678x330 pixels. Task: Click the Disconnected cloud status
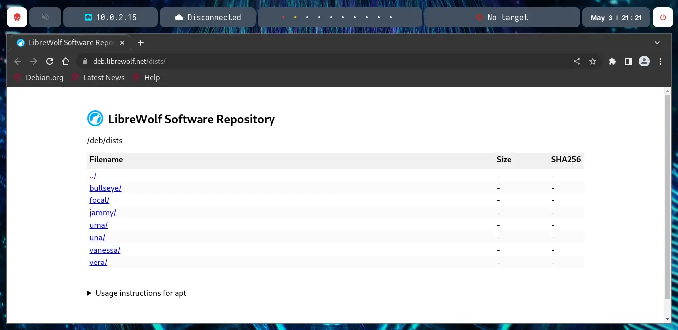(x=207, y=17)
